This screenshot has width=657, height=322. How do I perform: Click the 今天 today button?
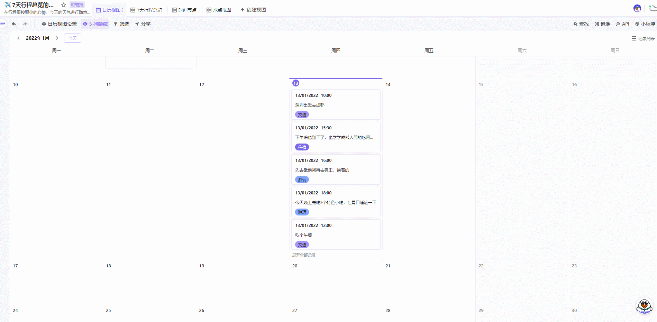pyautogui.click(x=73, y=38)
